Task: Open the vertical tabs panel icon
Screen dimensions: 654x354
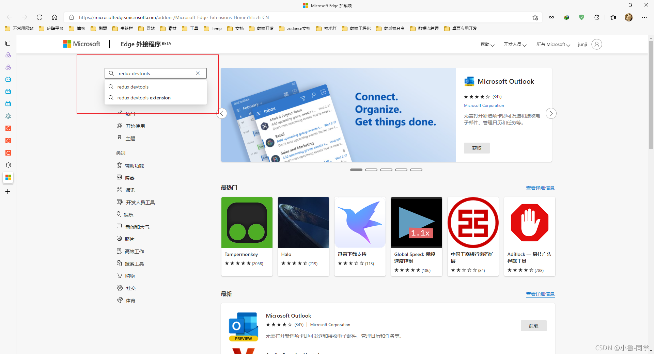Action: click(x=8, y=43)
